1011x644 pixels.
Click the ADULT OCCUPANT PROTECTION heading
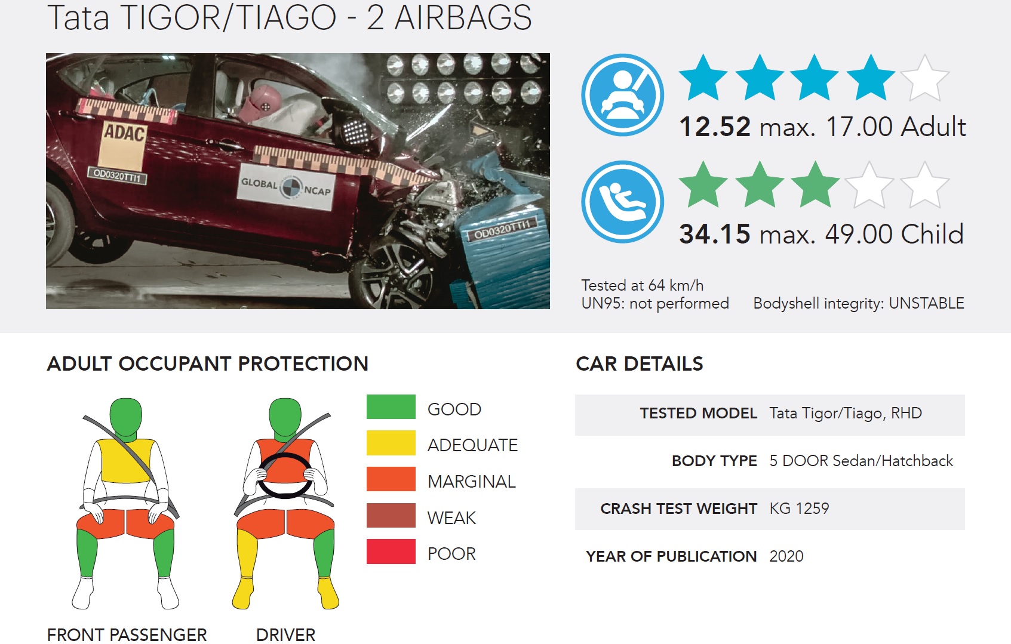(x=208, y=363)
